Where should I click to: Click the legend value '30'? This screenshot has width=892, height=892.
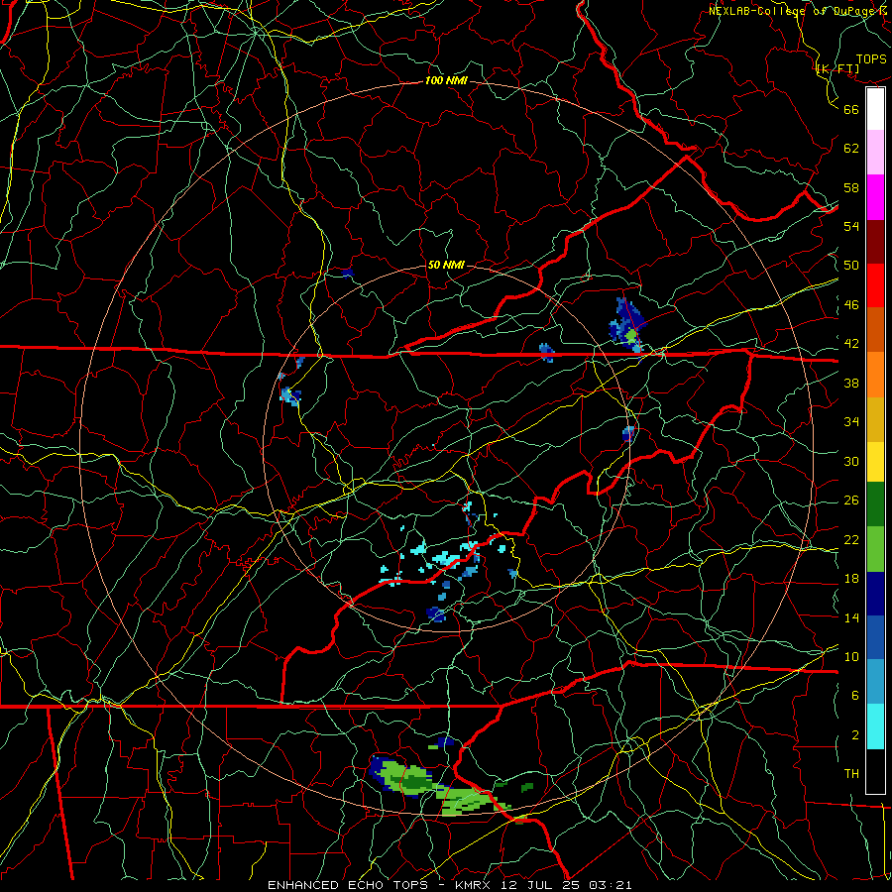pos(851,461)
